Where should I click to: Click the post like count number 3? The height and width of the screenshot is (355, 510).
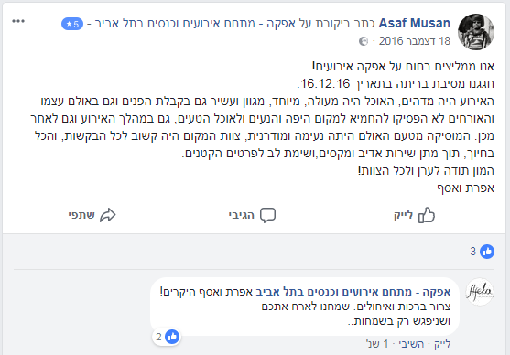473,252
